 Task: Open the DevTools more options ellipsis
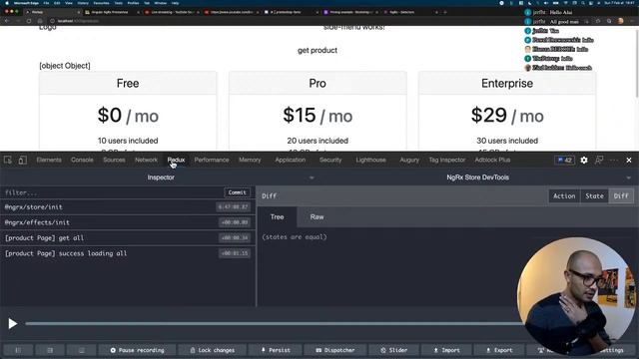click(614, 160)
